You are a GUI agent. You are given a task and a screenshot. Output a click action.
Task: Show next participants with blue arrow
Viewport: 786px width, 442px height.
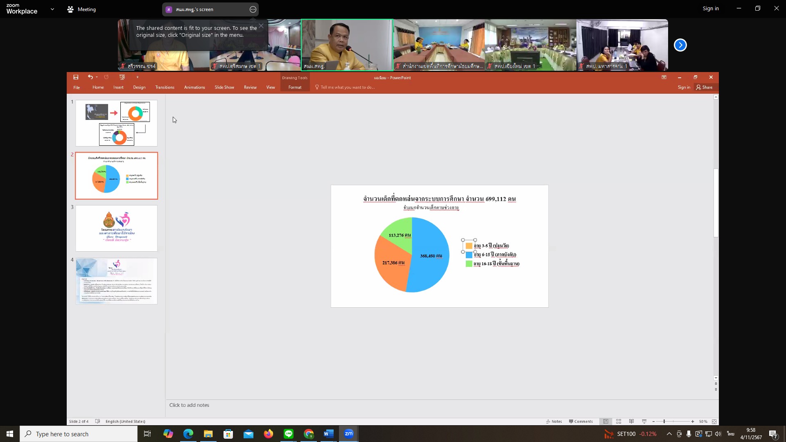(680, 45)
